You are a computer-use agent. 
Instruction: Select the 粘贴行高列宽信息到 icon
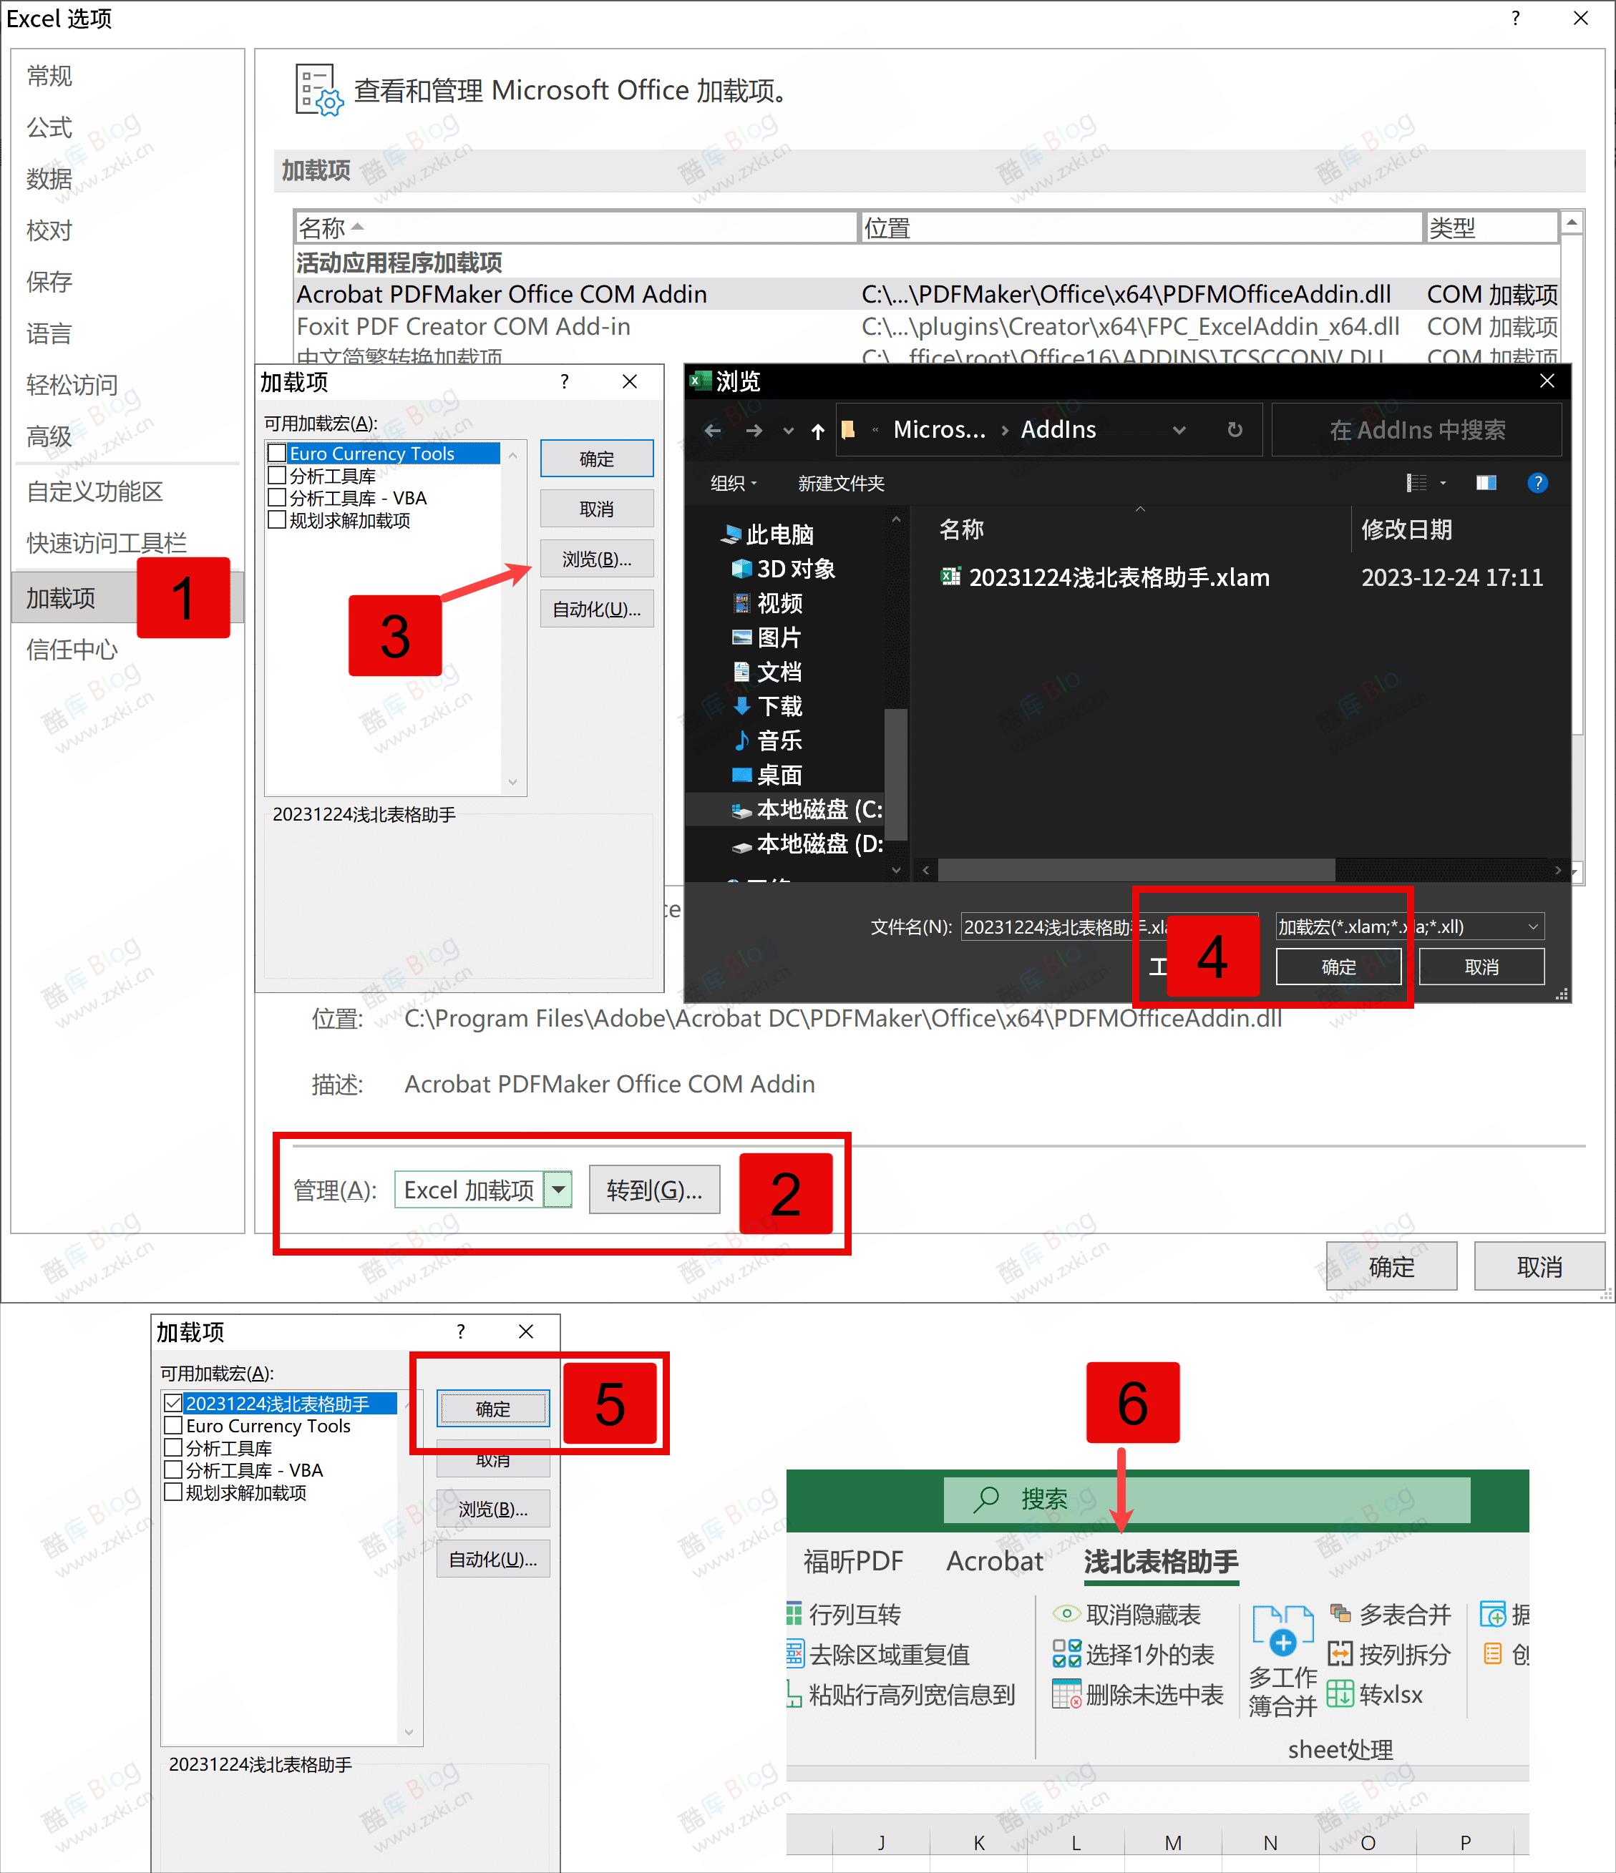point(795,1695)
